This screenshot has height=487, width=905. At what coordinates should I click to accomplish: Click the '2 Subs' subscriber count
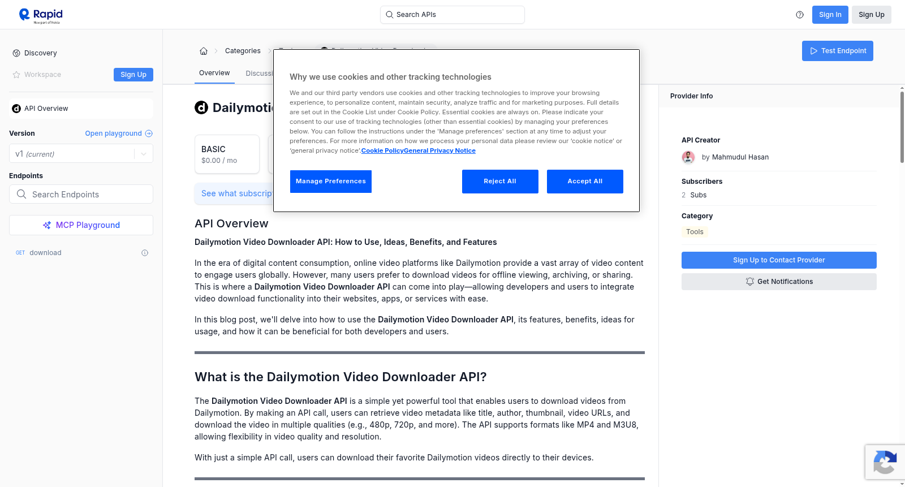pyautogui.click(x=694, y=195)
